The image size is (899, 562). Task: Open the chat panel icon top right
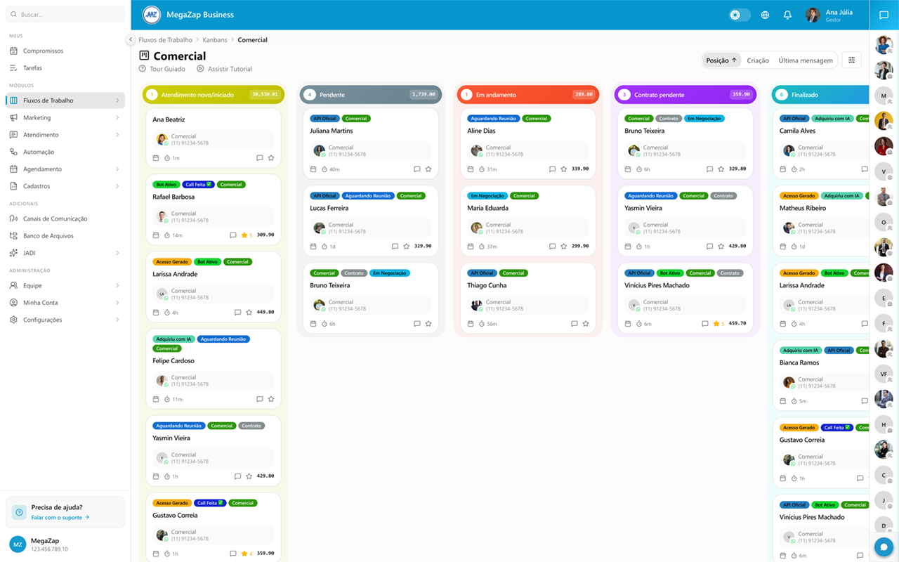point(884,15)
